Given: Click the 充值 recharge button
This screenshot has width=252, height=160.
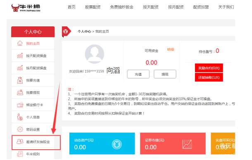Looking at the screenshot, I should coord(138,74).
